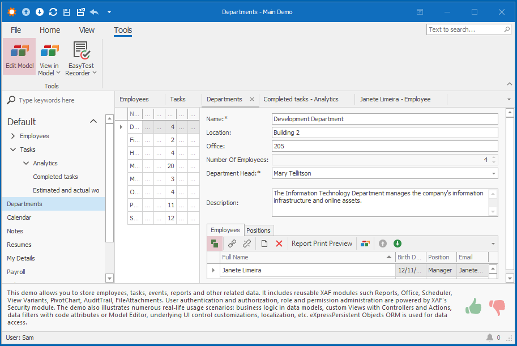Click the Save icon in title bar
The width and height of the screenshot is (517, 346).
click(x=67, y=12)
